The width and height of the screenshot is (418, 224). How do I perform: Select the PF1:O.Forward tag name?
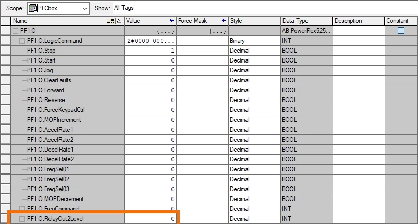click(x=45, y=90)
